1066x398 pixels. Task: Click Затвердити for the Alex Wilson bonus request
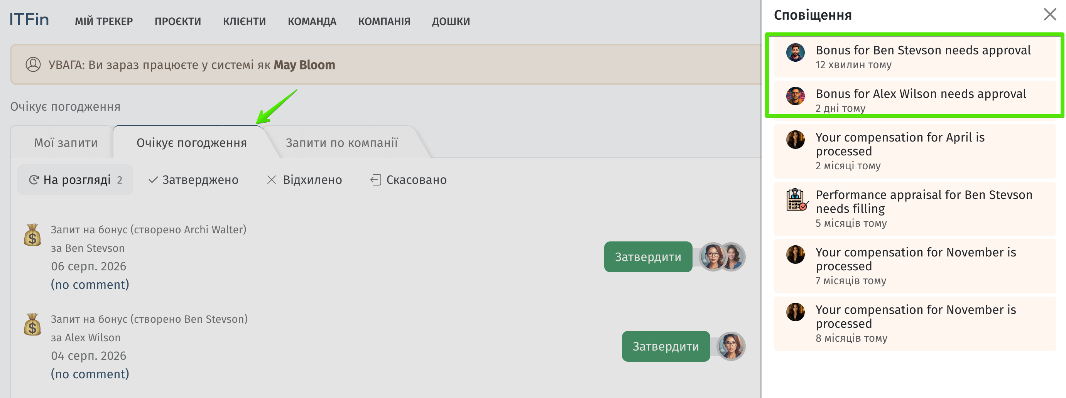666,346
